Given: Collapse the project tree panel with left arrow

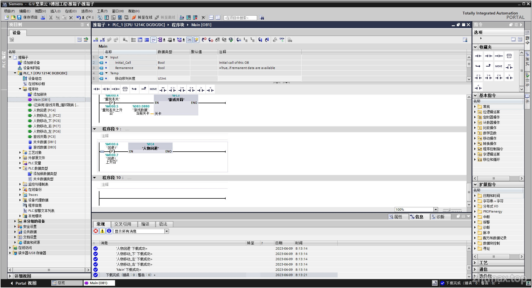Looking at the screenshot, I should [88, 25].
